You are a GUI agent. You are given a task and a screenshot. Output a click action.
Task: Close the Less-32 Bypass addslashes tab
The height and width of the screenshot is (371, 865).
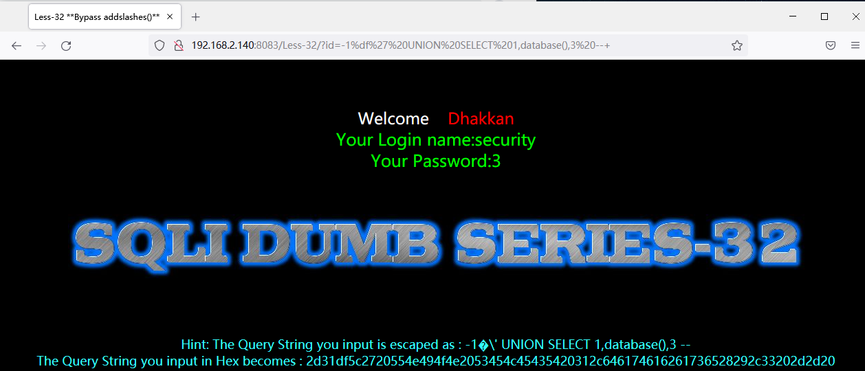tap(170, 16)
